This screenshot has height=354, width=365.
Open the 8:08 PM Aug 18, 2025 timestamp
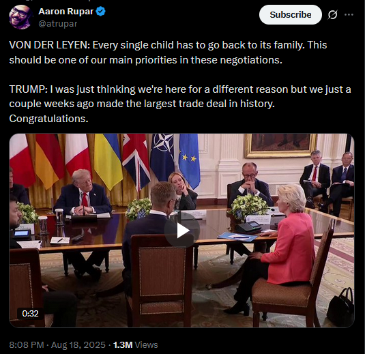[x=57, y=344]
